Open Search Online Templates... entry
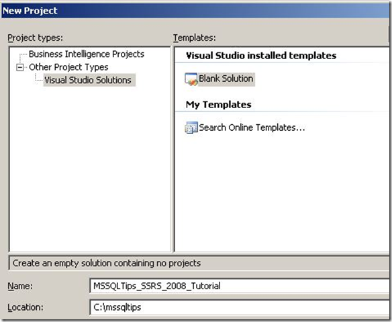 (252, 127)
